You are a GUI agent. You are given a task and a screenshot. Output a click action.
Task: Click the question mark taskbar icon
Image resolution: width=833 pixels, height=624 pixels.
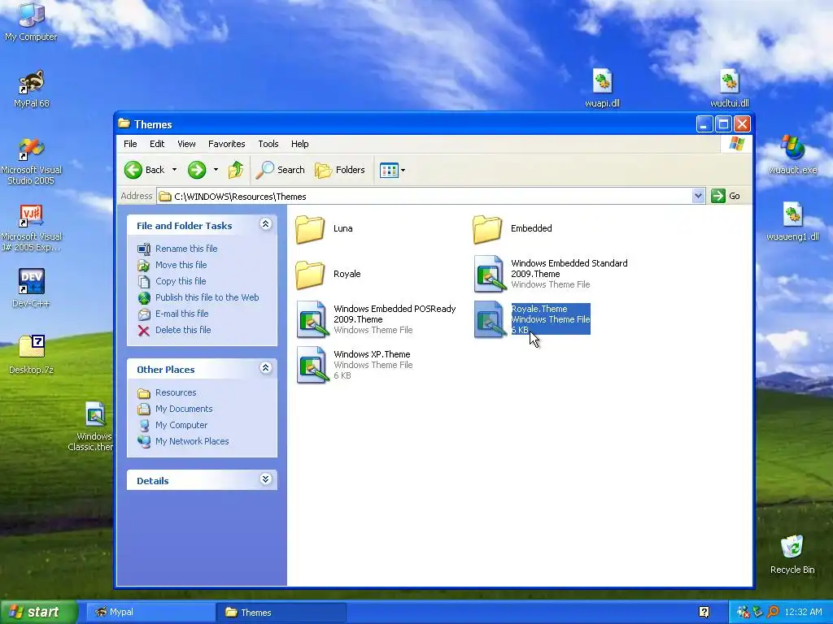(704, 613)
